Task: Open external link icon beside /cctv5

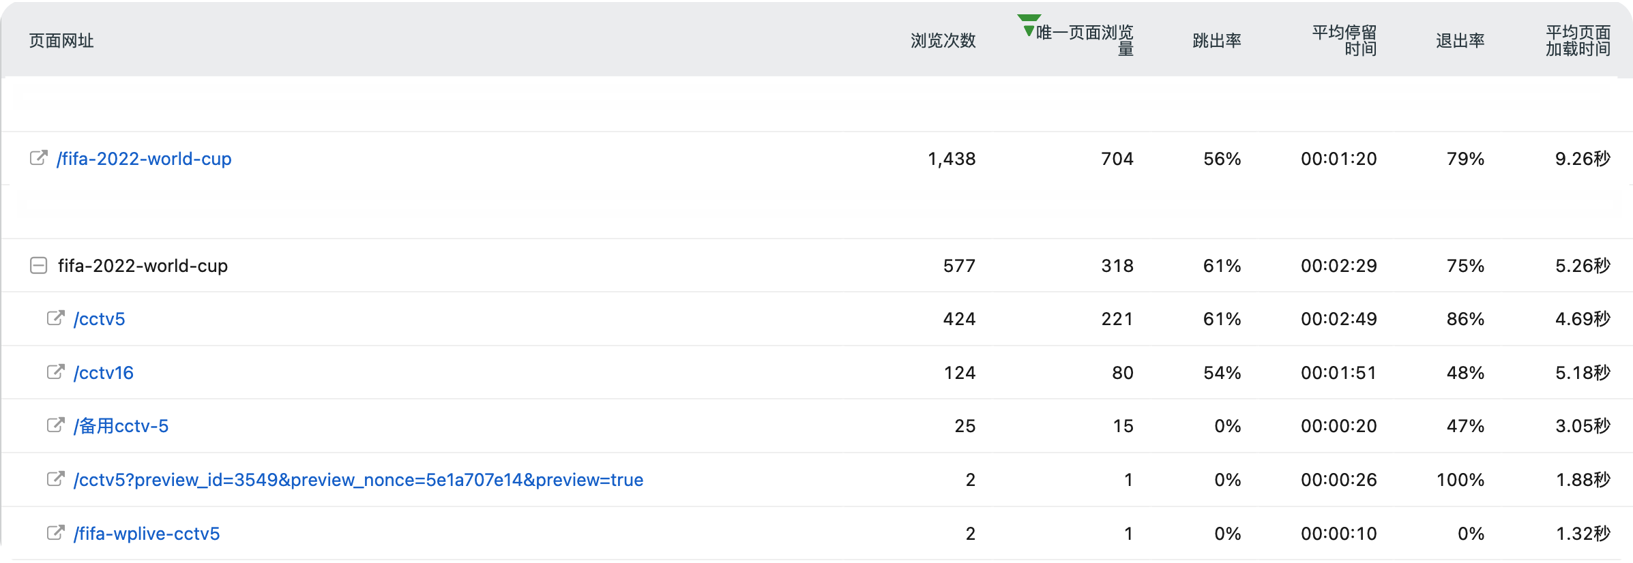Action: [56, 318]
